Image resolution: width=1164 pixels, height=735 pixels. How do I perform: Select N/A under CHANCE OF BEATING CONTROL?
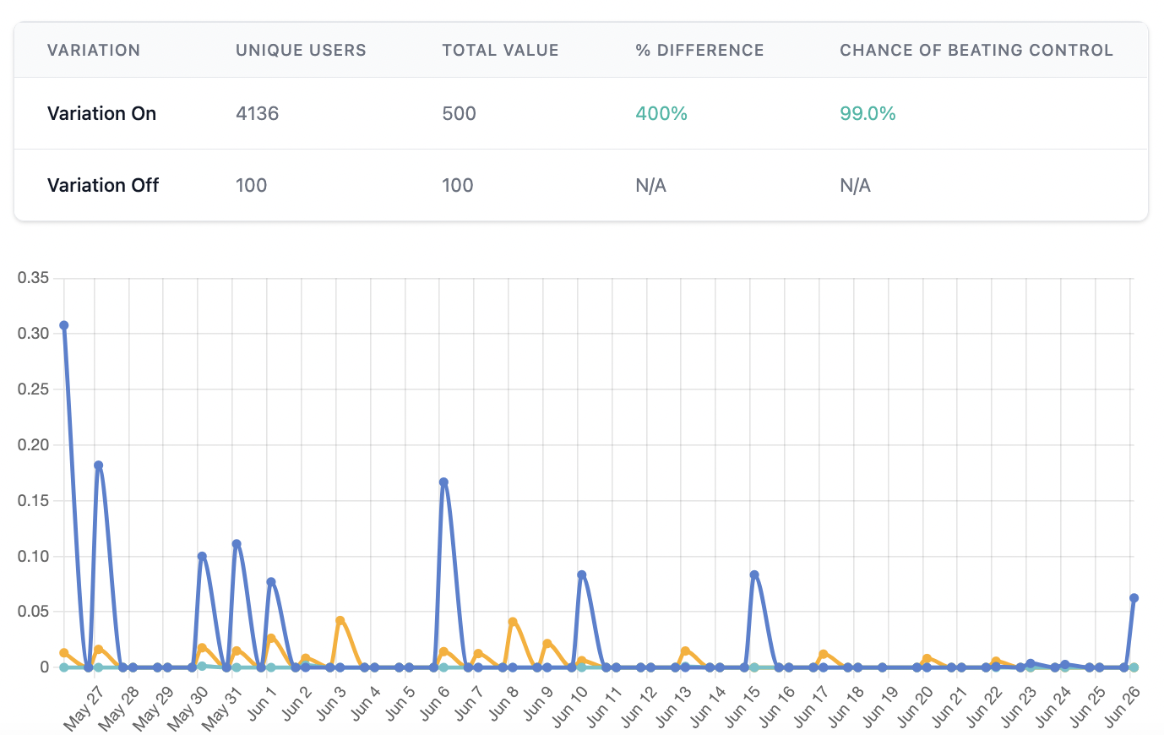click(855, 185)
